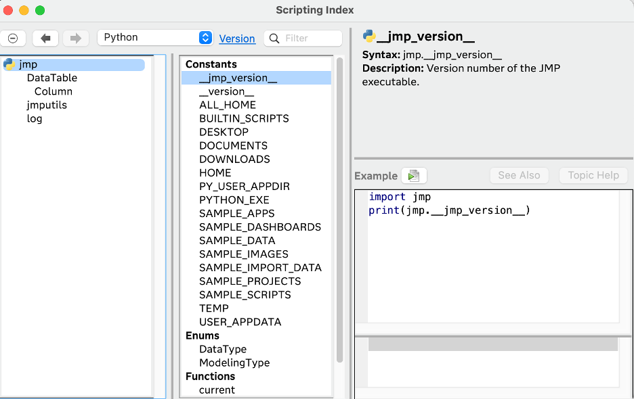Click the collapse (minus) button in toolbar
634x399 pixels.
13,39
